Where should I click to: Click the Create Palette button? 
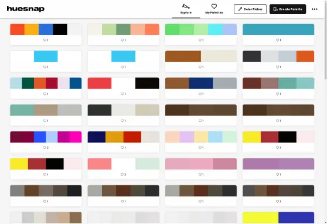[x=288, y=9]
